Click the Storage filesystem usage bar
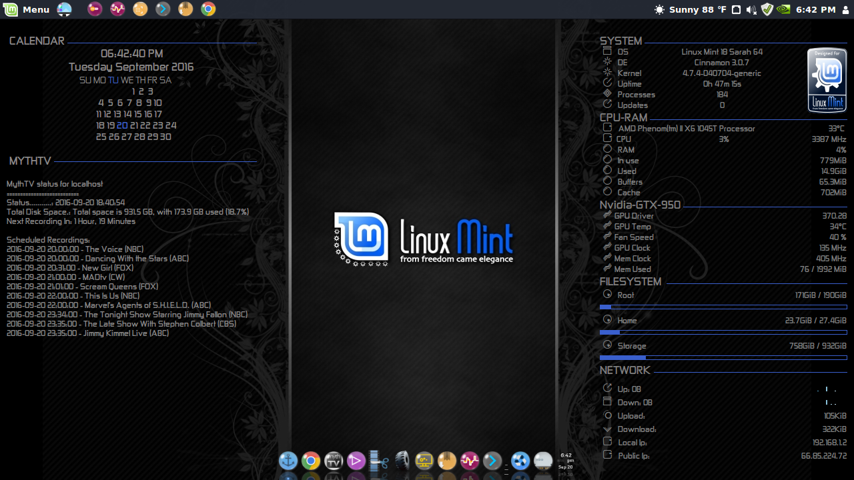Viewport: 854px width, 480px height. tap(723, 357)
